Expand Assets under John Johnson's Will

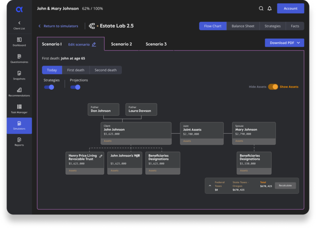(x=125, y=171)
